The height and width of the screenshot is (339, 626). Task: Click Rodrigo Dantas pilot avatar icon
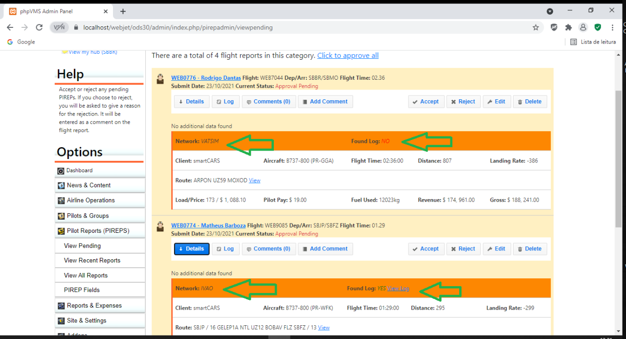pos(160,79)
